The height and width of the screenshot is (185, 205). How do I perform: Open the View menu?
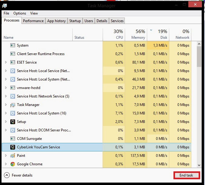[x=34, y=13]
